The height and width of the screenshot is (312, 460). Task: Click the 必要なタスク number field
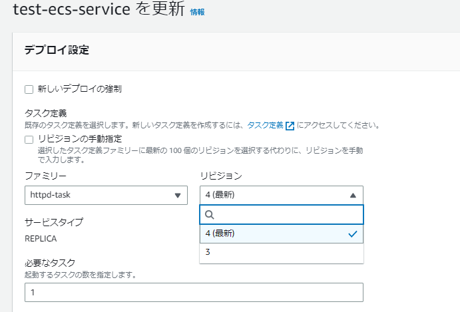pyautogui.click(x=194, y=292)
